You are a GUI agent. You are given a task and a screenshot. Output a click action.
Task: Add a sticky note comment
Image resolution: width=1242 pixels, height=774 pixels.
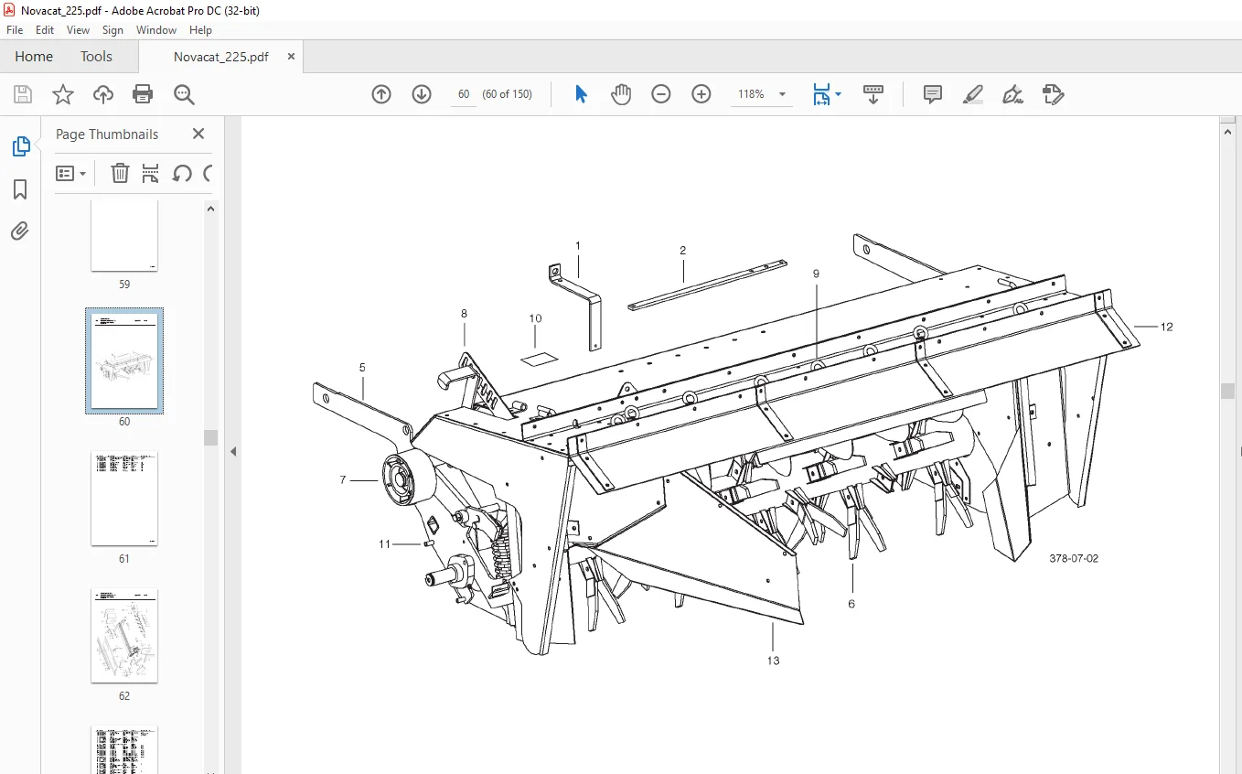(933, 94)
